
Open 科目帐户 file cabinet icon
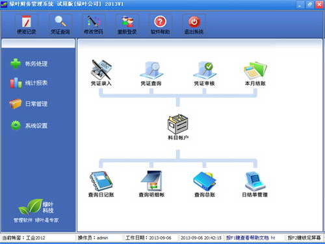[x=178, y=127]
